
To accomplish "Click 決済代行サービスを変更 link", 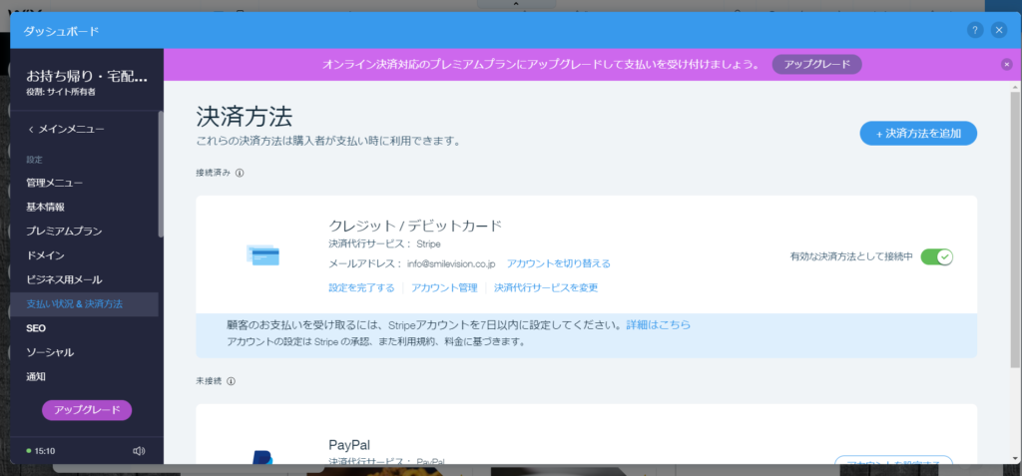I will [546, 287].
